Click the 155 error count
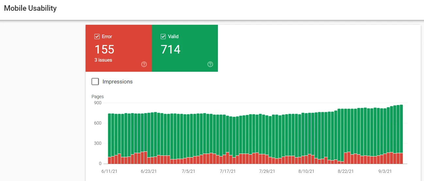This screenshot has height=181, width=424. coord(105,50)
